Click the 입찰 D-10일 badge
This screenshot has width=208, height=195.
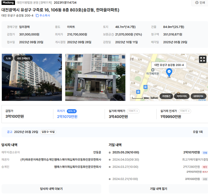click(x=48, y=132)
